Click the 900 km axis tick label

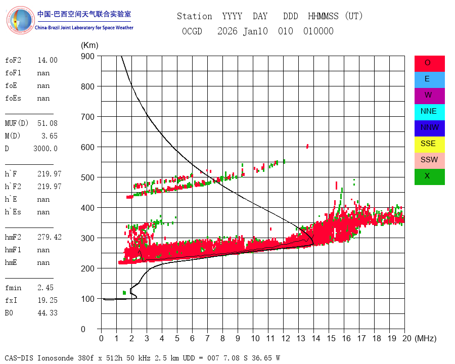point(87,56)
